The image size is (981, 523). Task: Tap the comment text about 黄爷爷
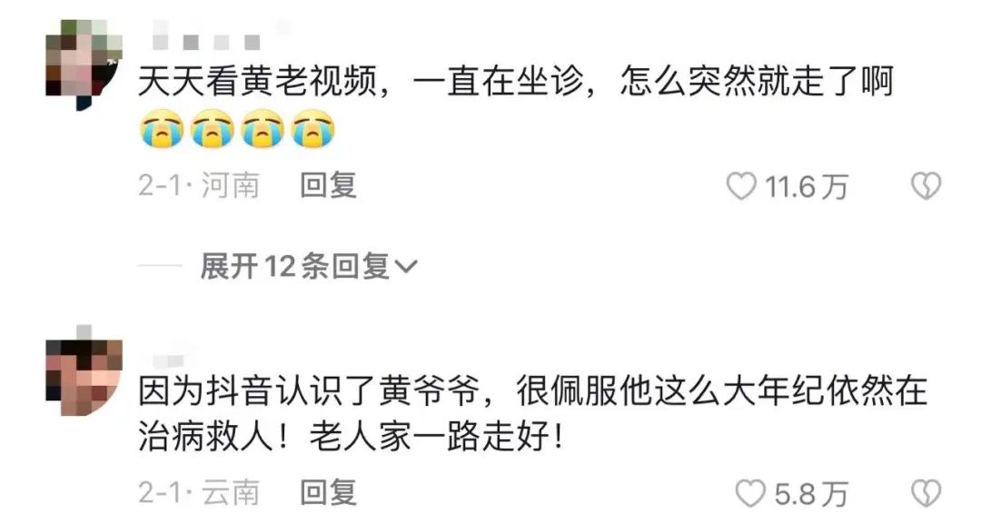532,413
